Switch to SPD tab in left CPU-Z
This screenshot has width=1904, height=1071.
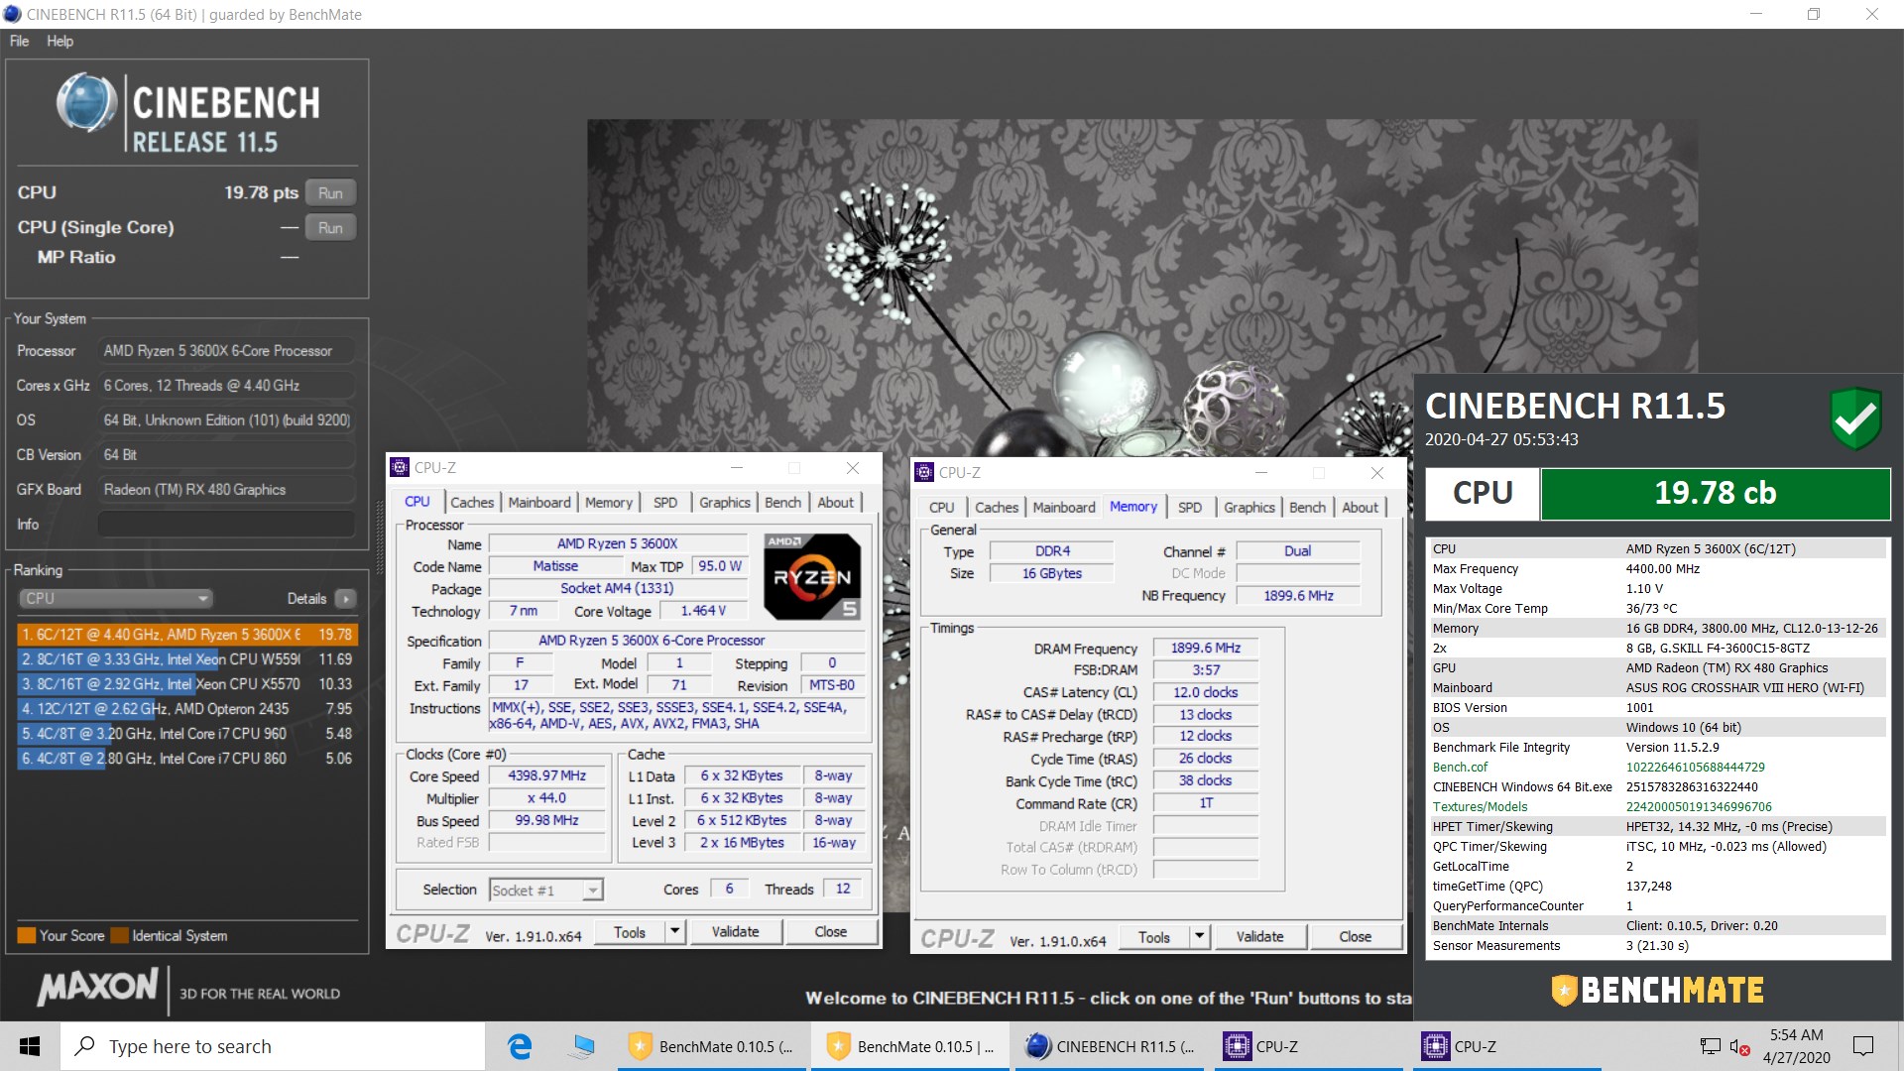pyautogui.click(x=665, y=503)
